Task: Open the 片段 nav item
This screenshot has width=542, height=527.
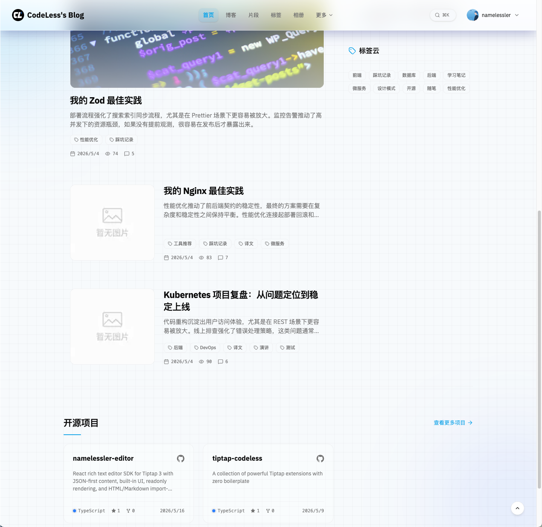Action: click(x=254, y=15)
